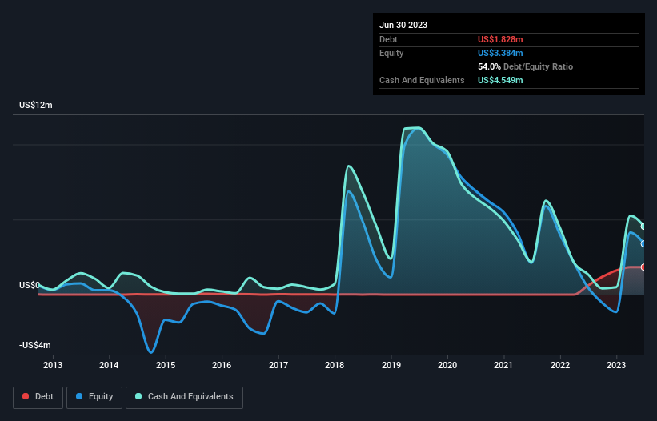Click the blue Equity endpoint marker

[x=643, y=244]
